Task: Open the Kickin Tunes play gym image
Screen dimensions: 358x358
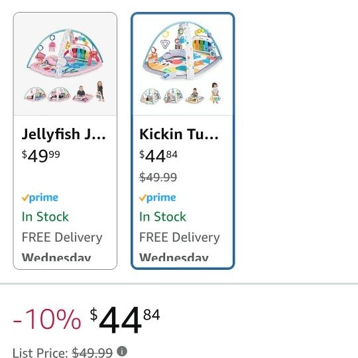Action: [x=183, y=63]
